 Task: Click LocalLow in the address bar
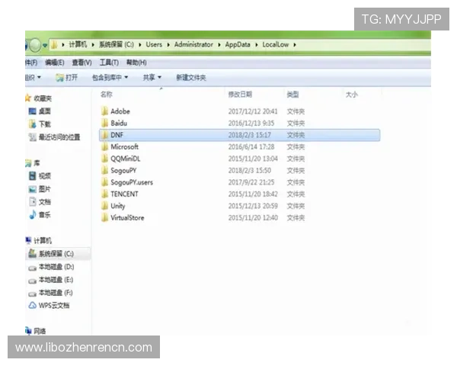pyautogui.click(x=276, y=45)
